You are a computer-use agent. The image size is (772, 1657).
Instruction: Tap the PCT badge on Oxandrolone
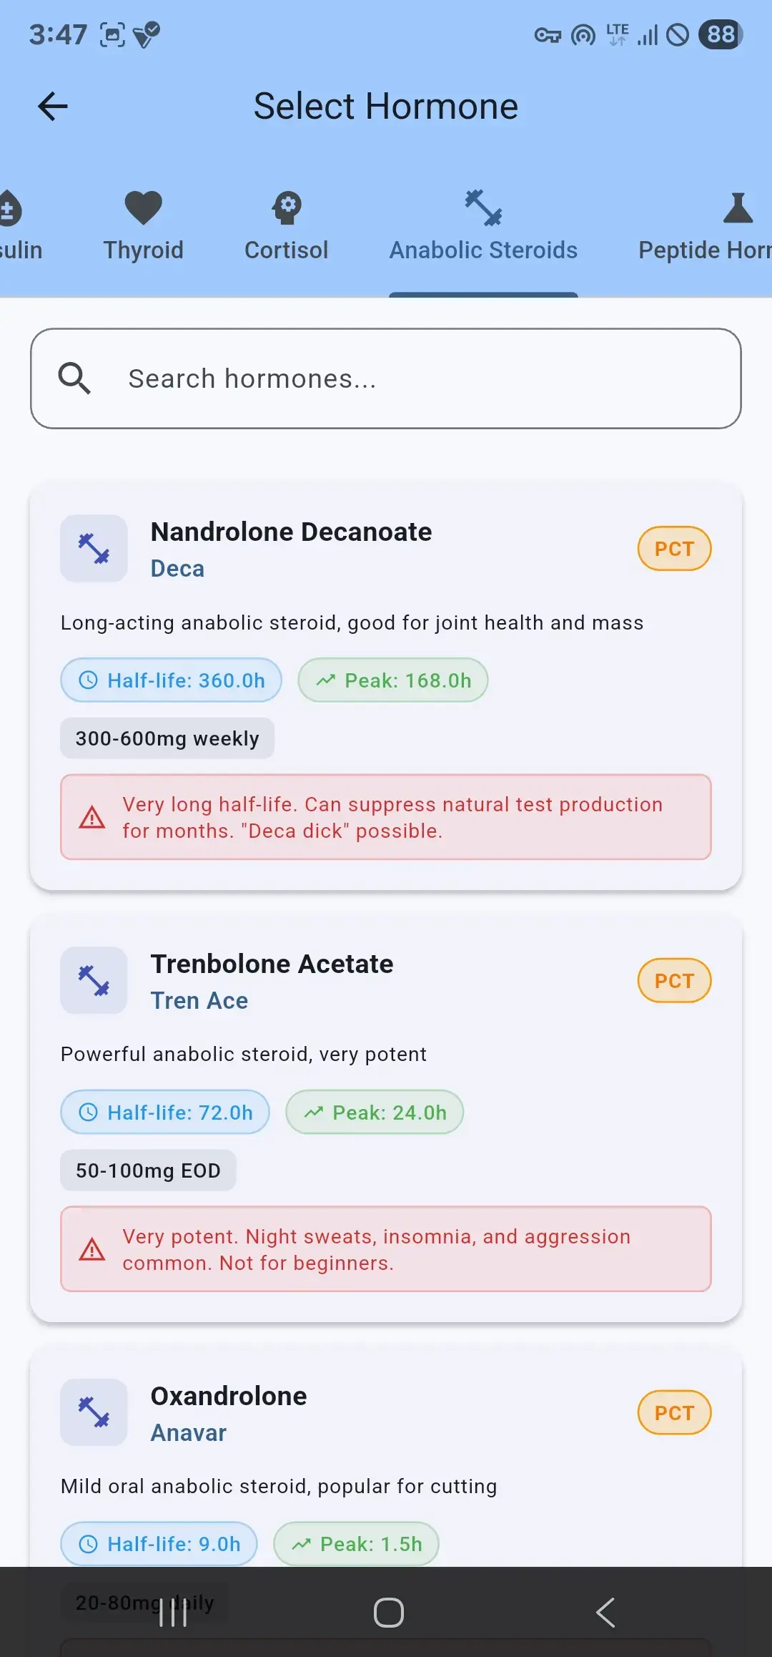674,1412
